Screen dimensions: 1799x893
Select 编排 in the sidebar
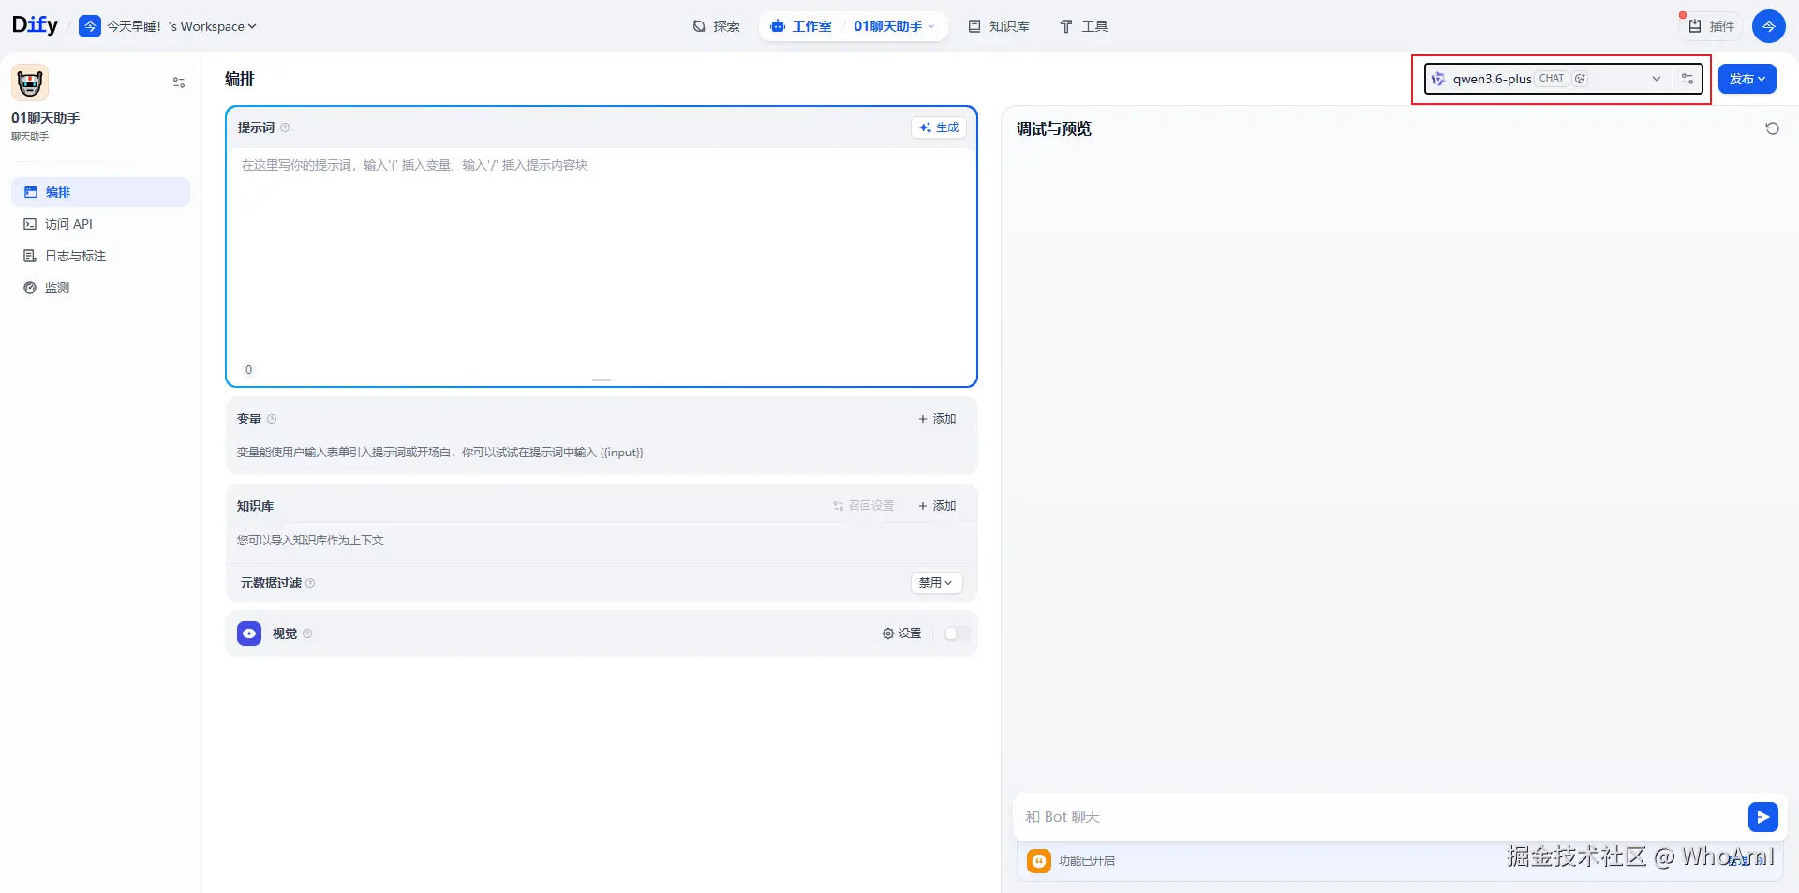[x=100, y=192]
